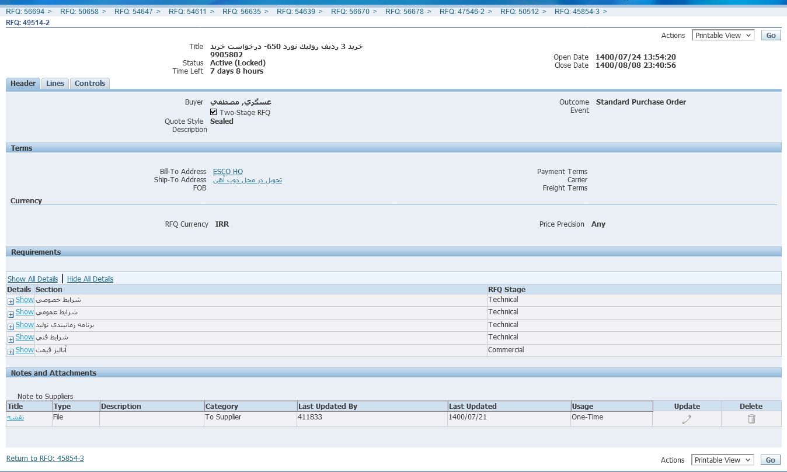Click the Close Date value 1400/08/08 23:40:56
787x472 pixels.
coord(636,65)
